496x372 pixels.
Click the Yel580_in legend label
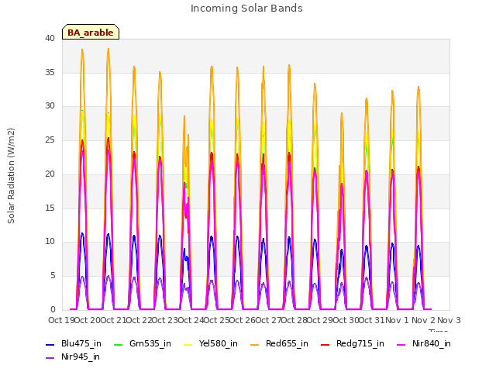pos(219,343)
